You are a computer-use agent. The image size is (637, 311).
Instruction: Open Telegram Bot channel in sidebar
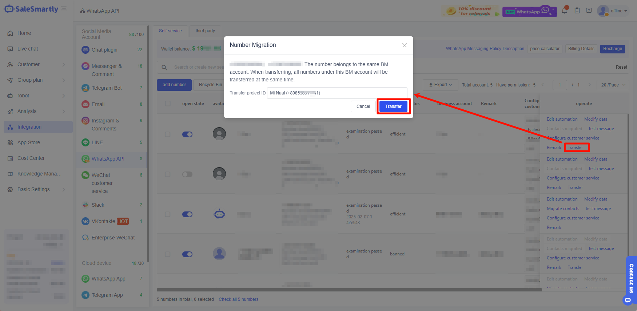click(x=107, y=88)
